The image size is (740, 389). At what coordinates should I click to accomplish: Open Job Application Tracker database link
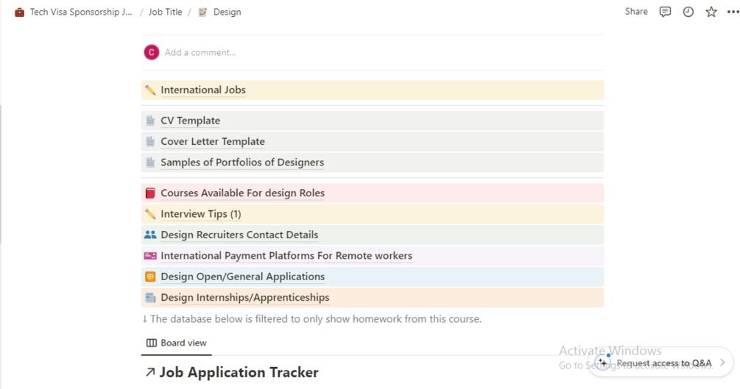tap(239, 373)
